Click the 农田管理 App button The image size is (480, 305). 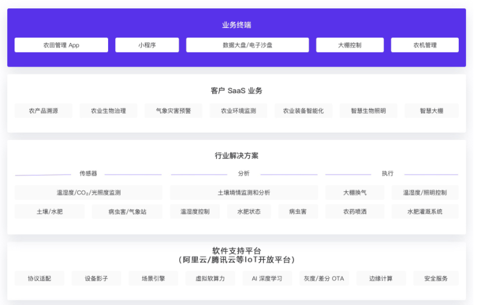click(61, 45)
